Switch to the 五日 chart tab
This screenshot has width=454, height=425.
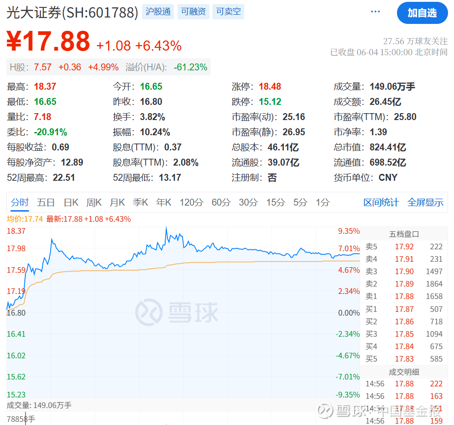pyautogui.click(x=46, y=202)
